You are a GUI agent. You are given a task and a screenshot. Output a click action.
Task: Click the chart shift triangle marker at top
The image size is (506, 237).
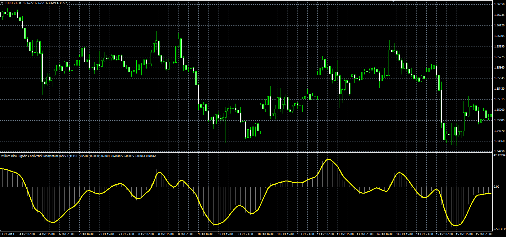click(393, 1)
